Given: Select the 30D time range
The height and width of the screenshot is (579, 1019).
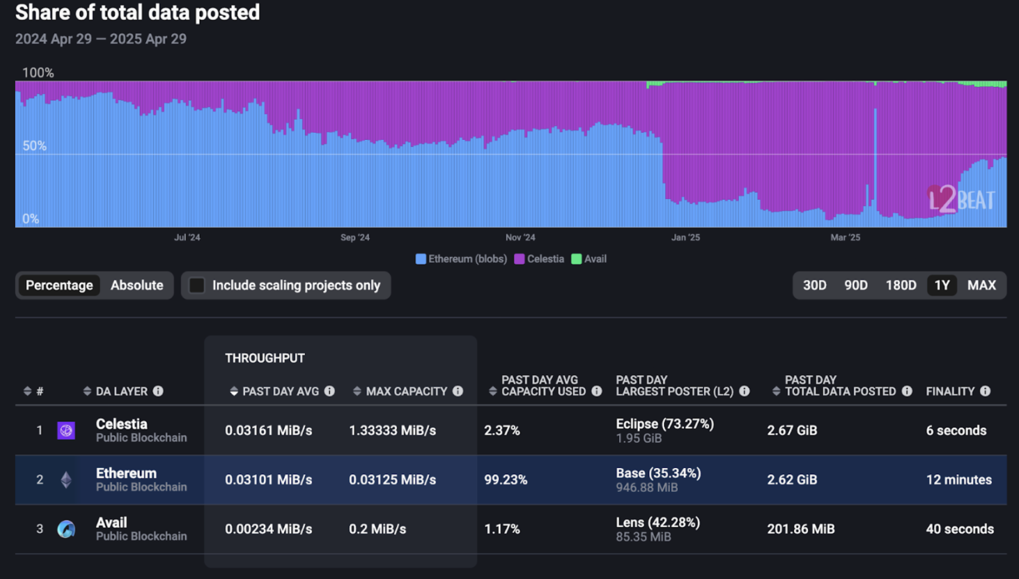Looking at the screenshot, I should [814, 285].
